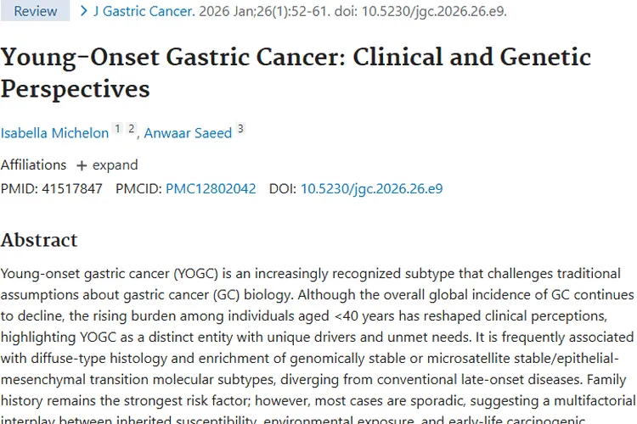Click the PMID number 41517847
Image resolution: width=637 pixels, height=424 pixels.
[x=72, y=189]
